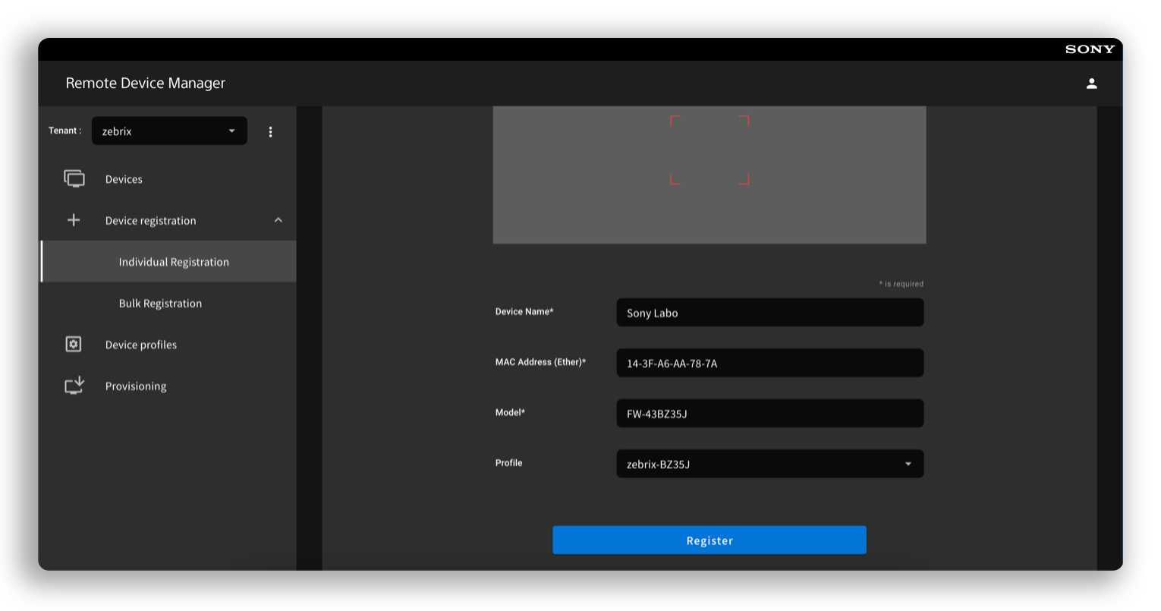Viewport: 1161px width, 611px height.
Task: Click the Device profiles gear icon
Action: coord(74,345)
